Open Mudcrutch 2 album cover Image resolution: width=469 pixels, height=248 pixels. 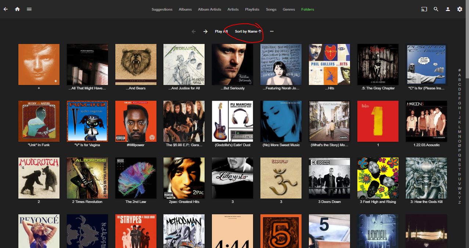(39, 178)
